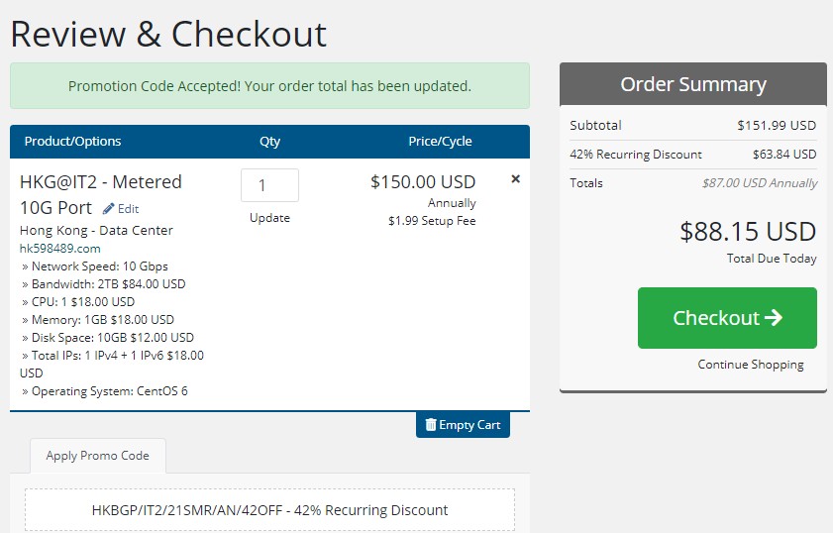Click the Review & Checkout page heading
The image size is (833, 533).
click(x=168, y=34)
